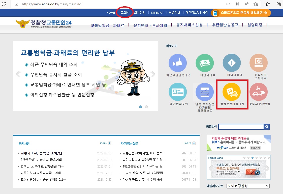Click the 통합검색 search input field

[x=241, y=127]
